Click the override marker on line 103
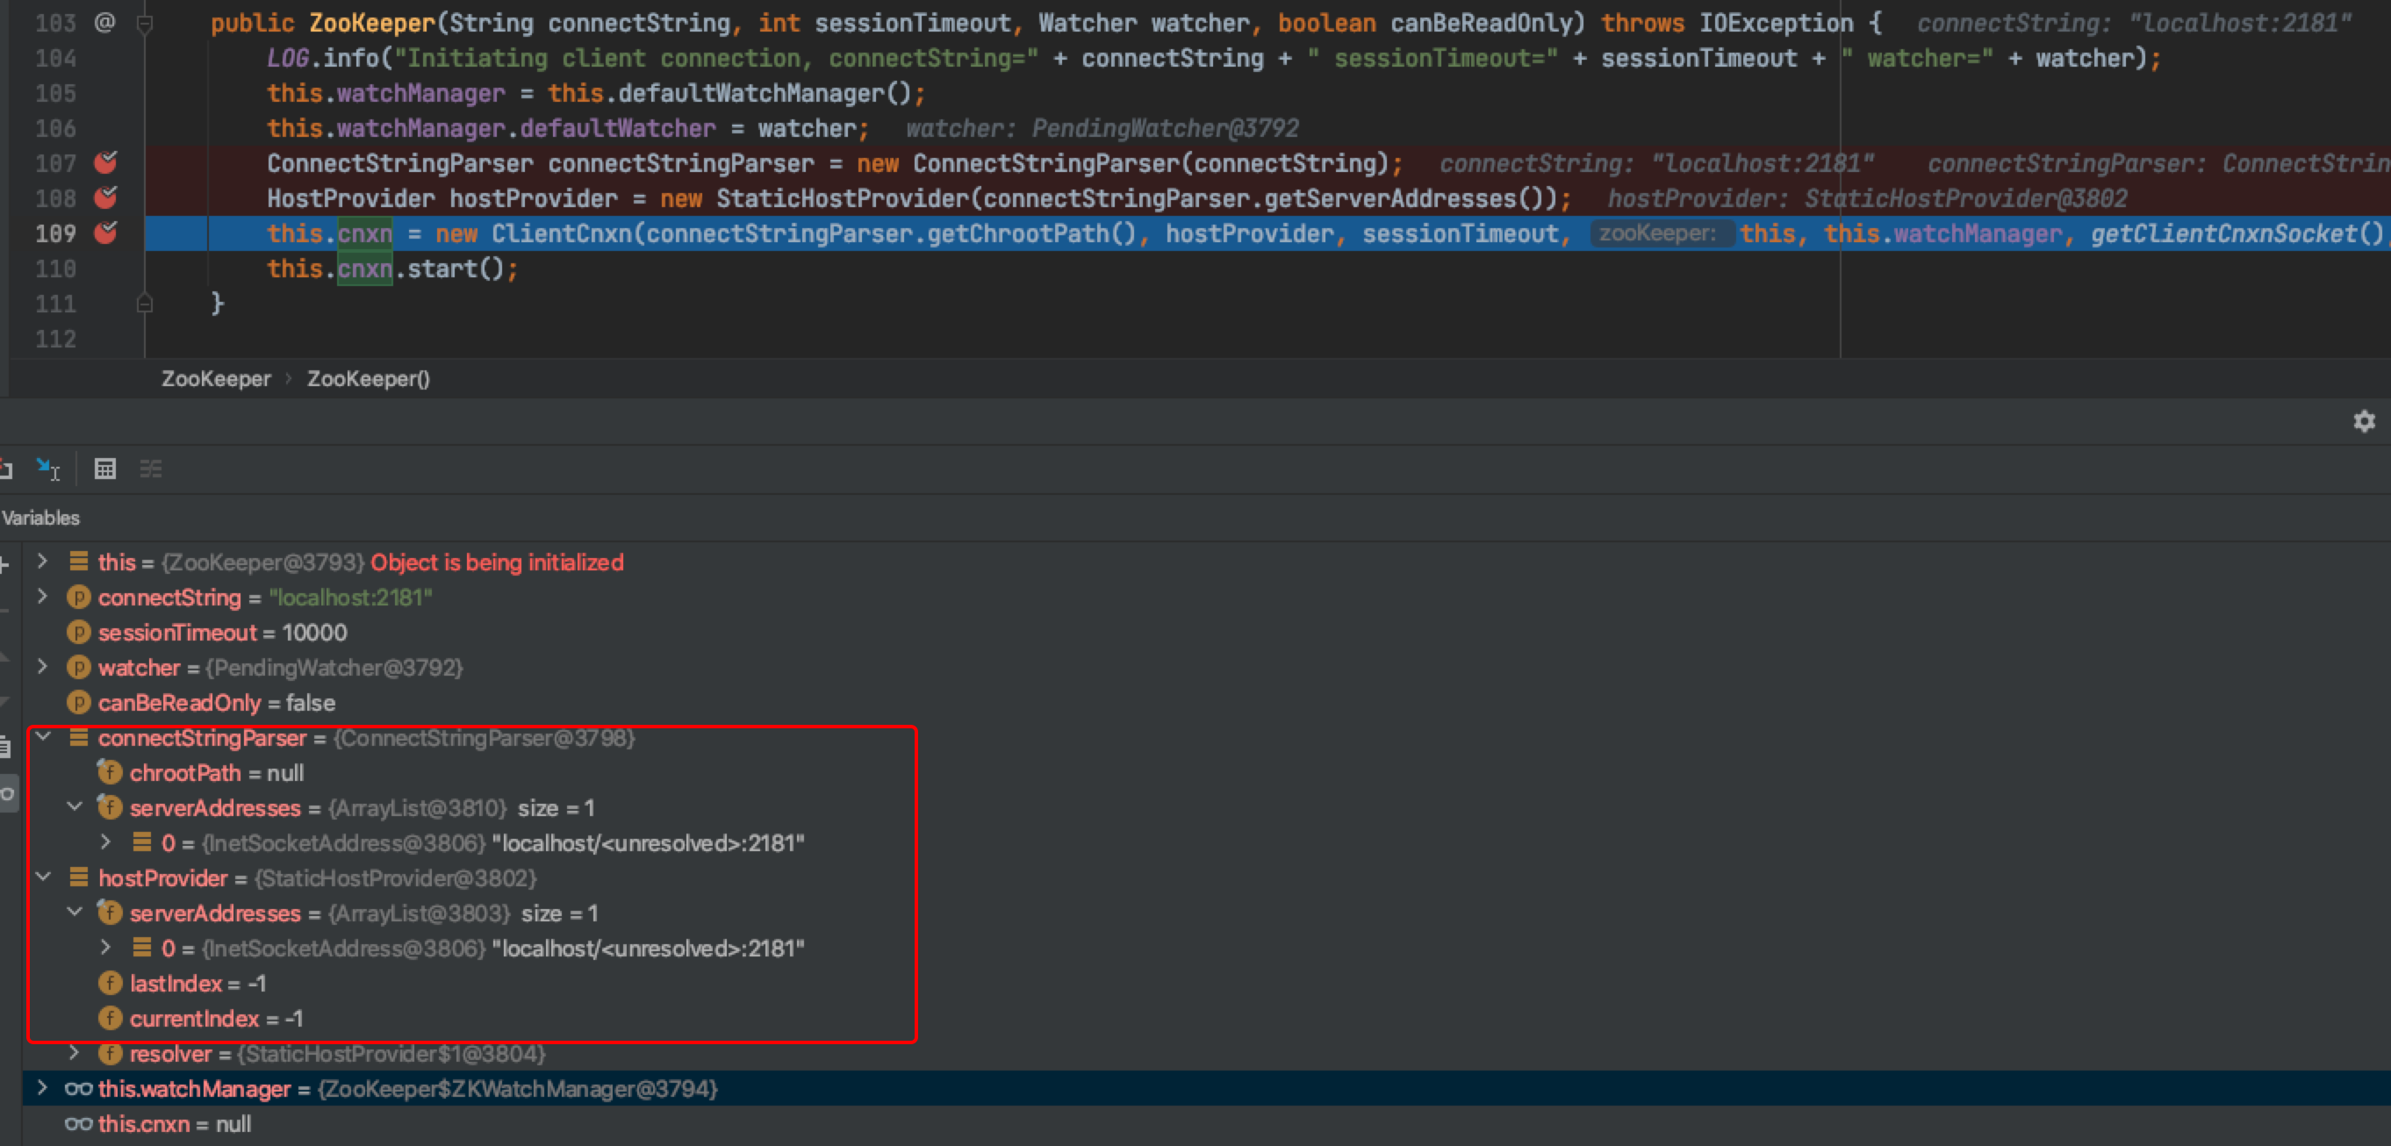The image size is (2391, 1146). 104,22
